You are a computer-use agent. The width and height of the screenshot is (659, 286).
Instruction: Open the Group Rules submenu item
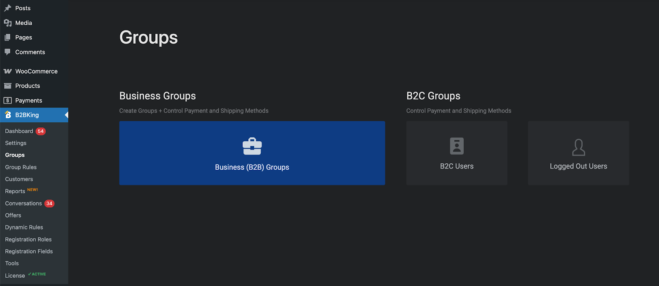[x=21, y=167]
